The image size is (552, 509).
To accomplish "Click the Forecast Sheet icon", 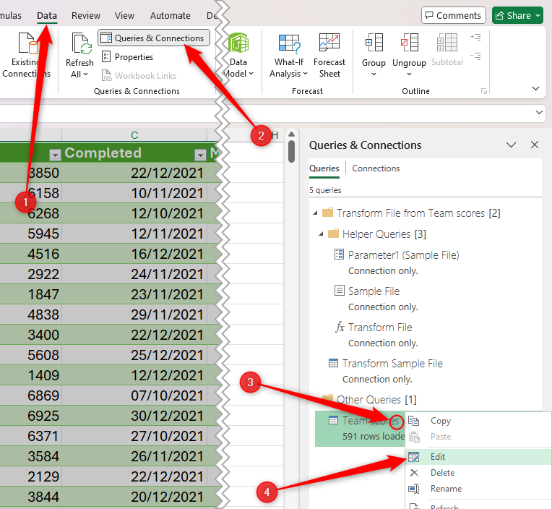I will (329, 47).
